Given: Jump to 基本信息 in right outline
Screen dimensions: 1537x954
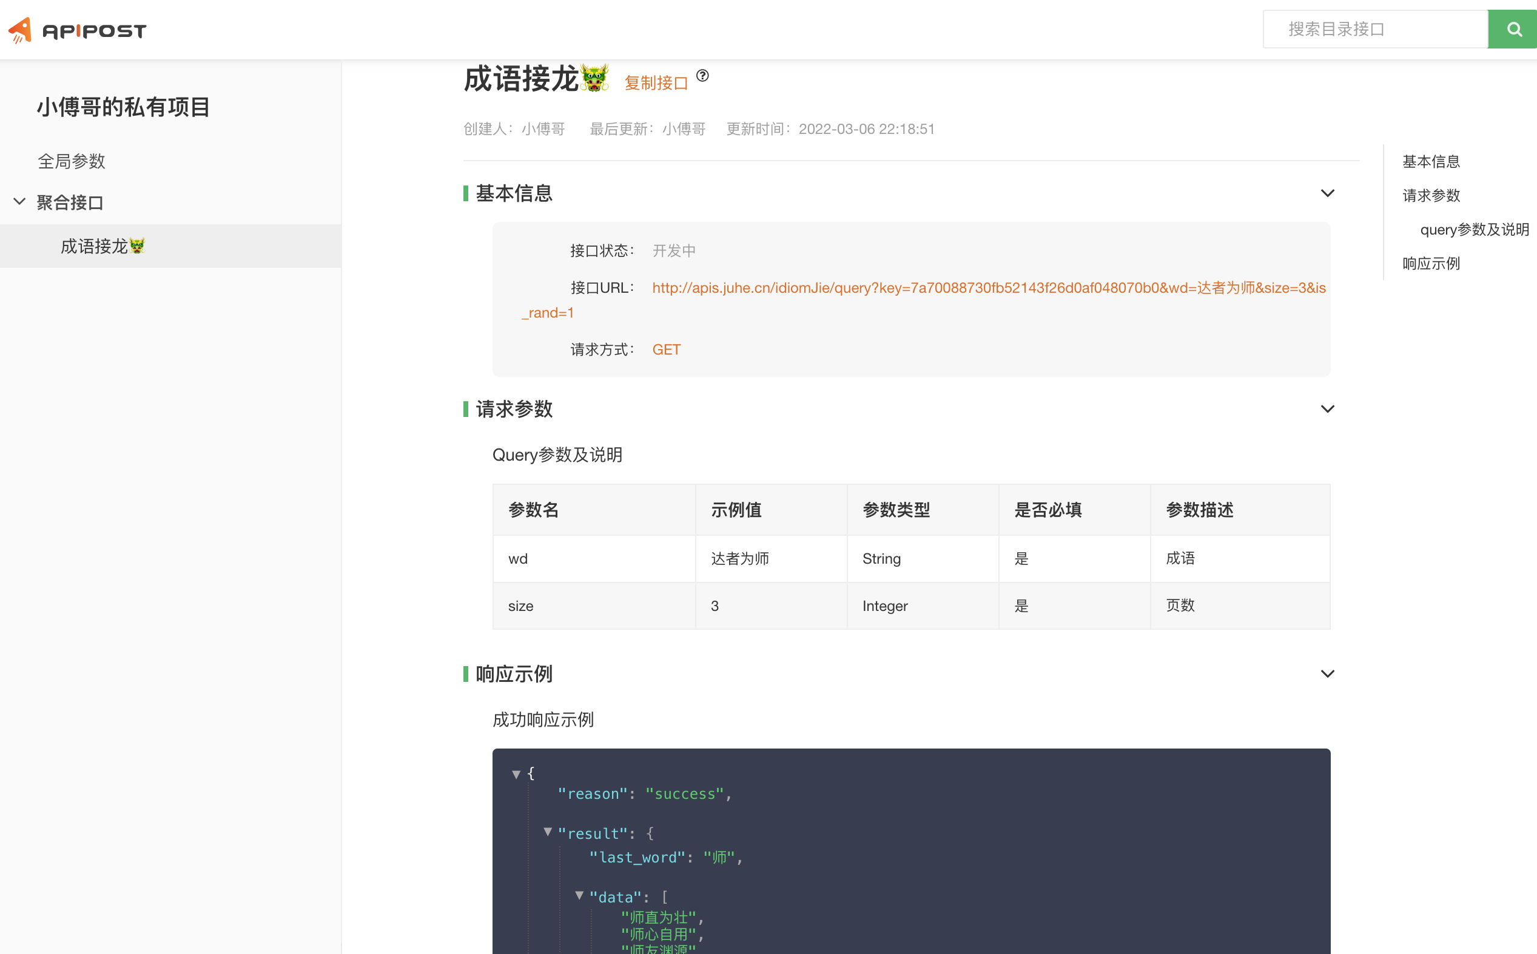Looking at the screenshot, I should [x=1430, y=161].
